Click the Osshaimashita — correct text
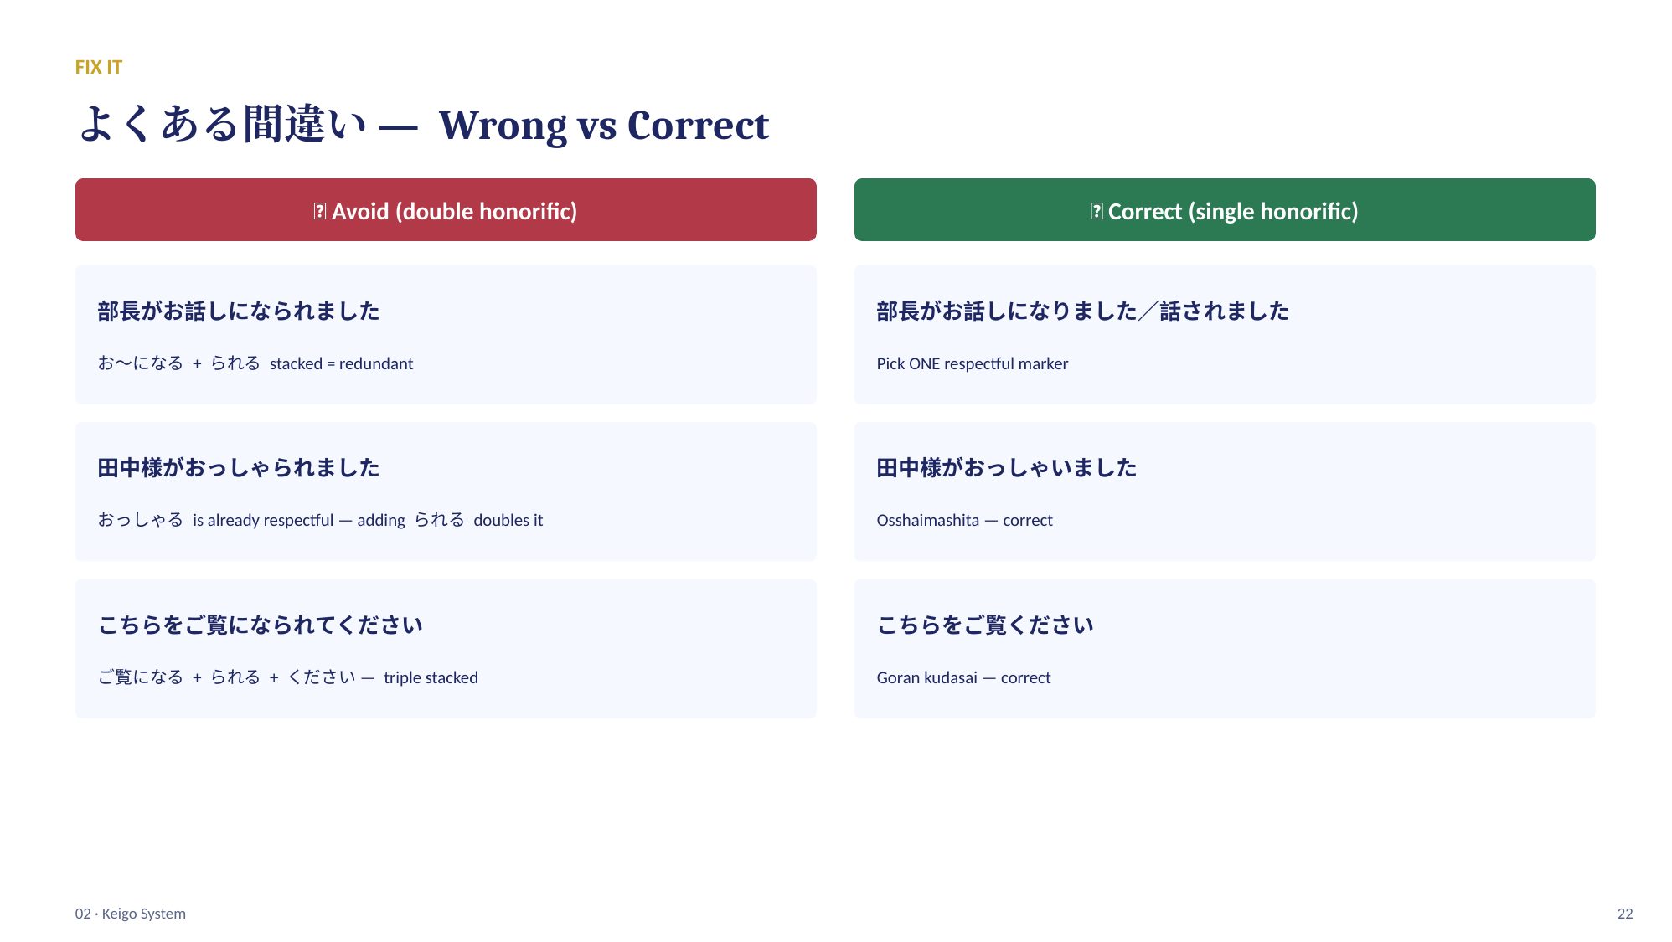This screenshot has width=1672, height=942. tap(964, 520)
